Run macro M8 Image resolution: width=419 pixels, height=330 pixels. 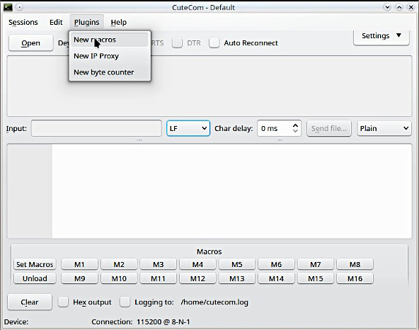(x=355, y=264)
